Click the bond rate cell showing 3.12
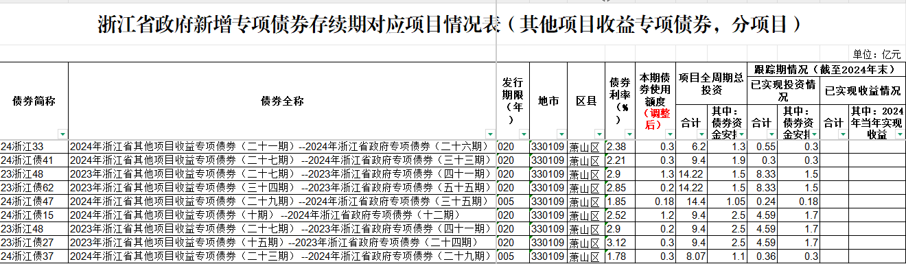 click(x=620, y=242)
